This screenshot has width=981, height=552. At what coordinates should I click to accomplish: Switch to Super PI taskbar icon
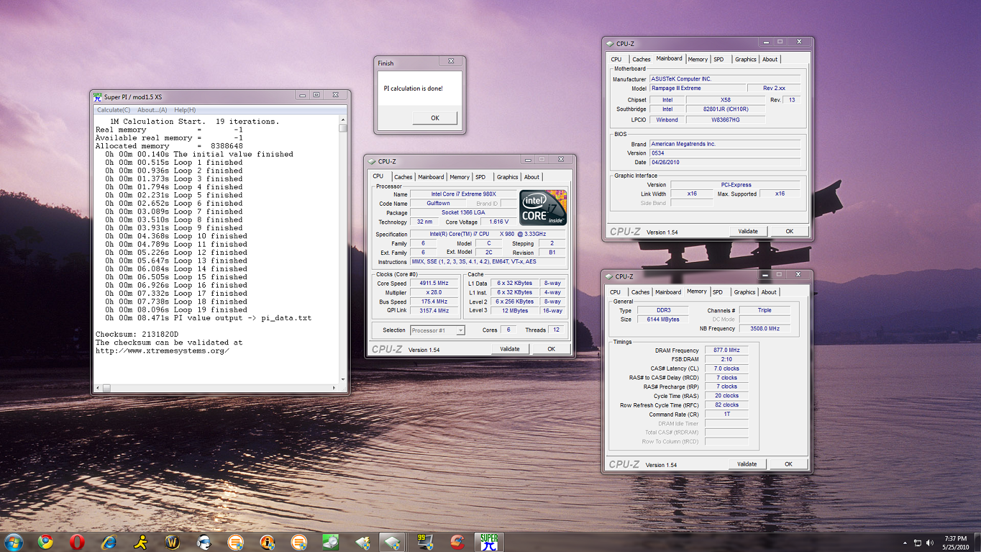click(x=489, y=542)
